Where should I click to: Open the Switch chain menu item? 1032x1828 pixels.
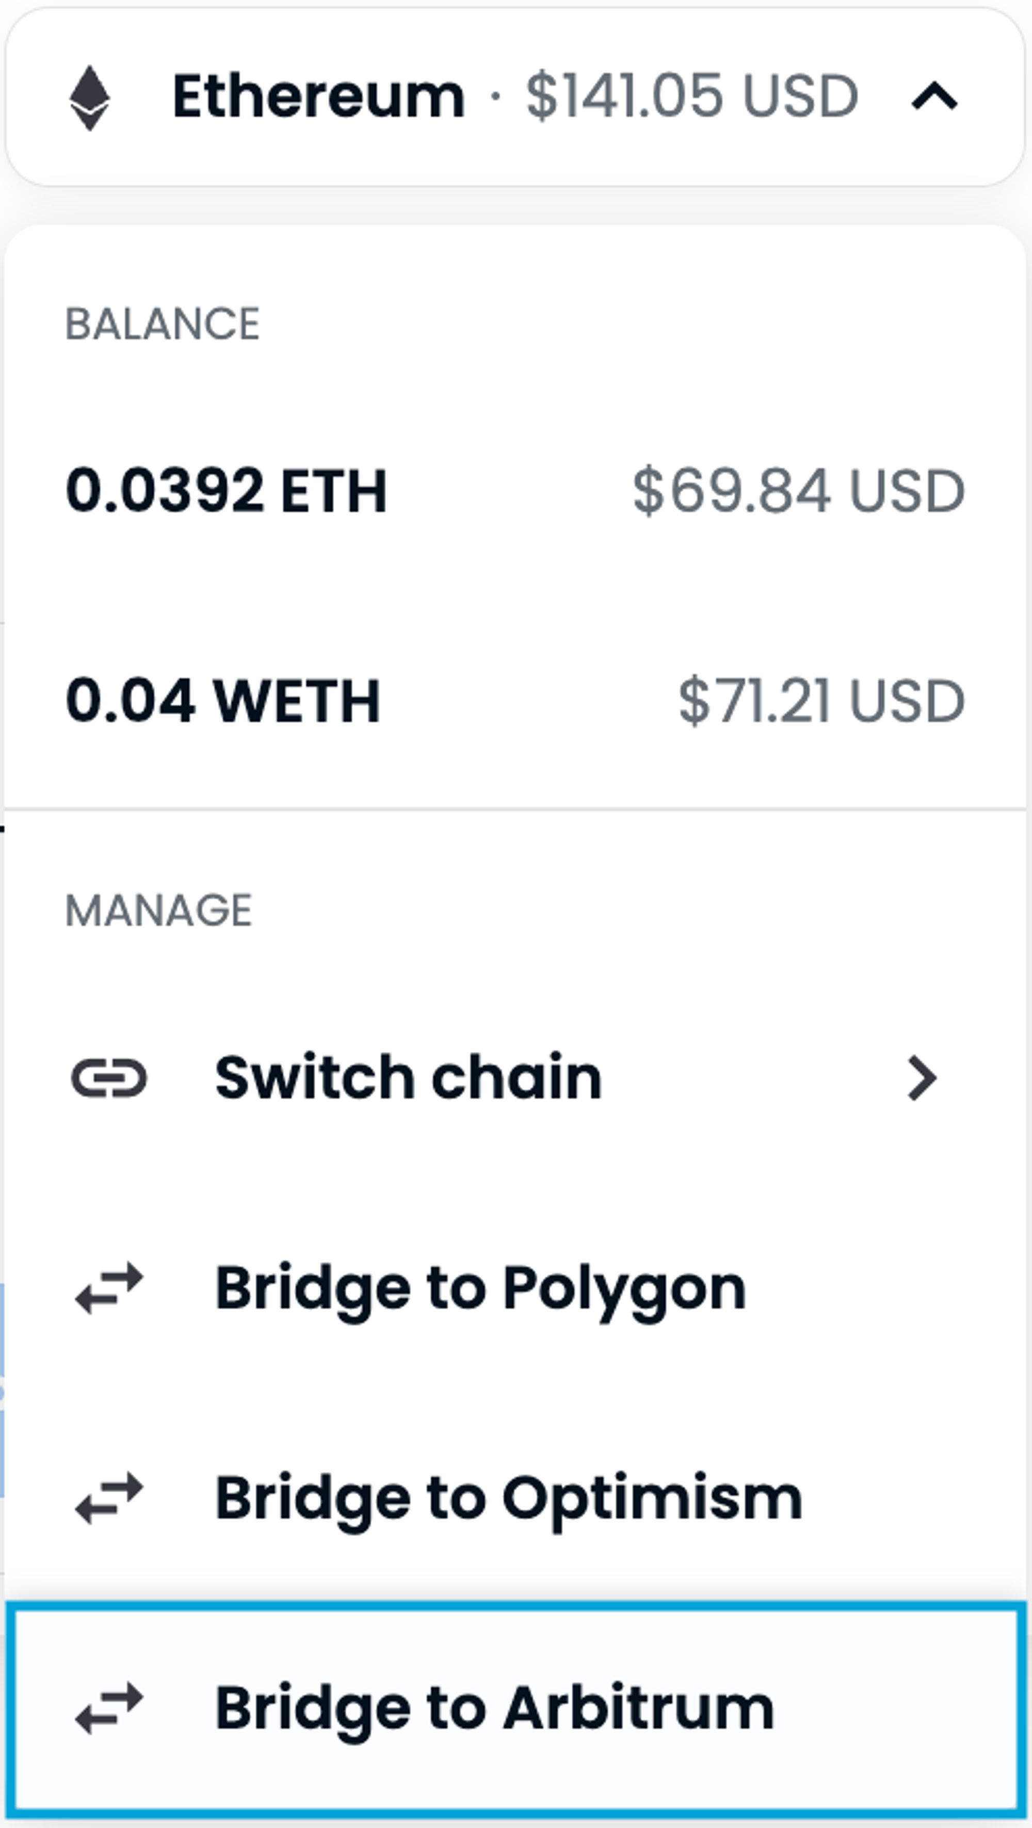tap(409, 1078)
